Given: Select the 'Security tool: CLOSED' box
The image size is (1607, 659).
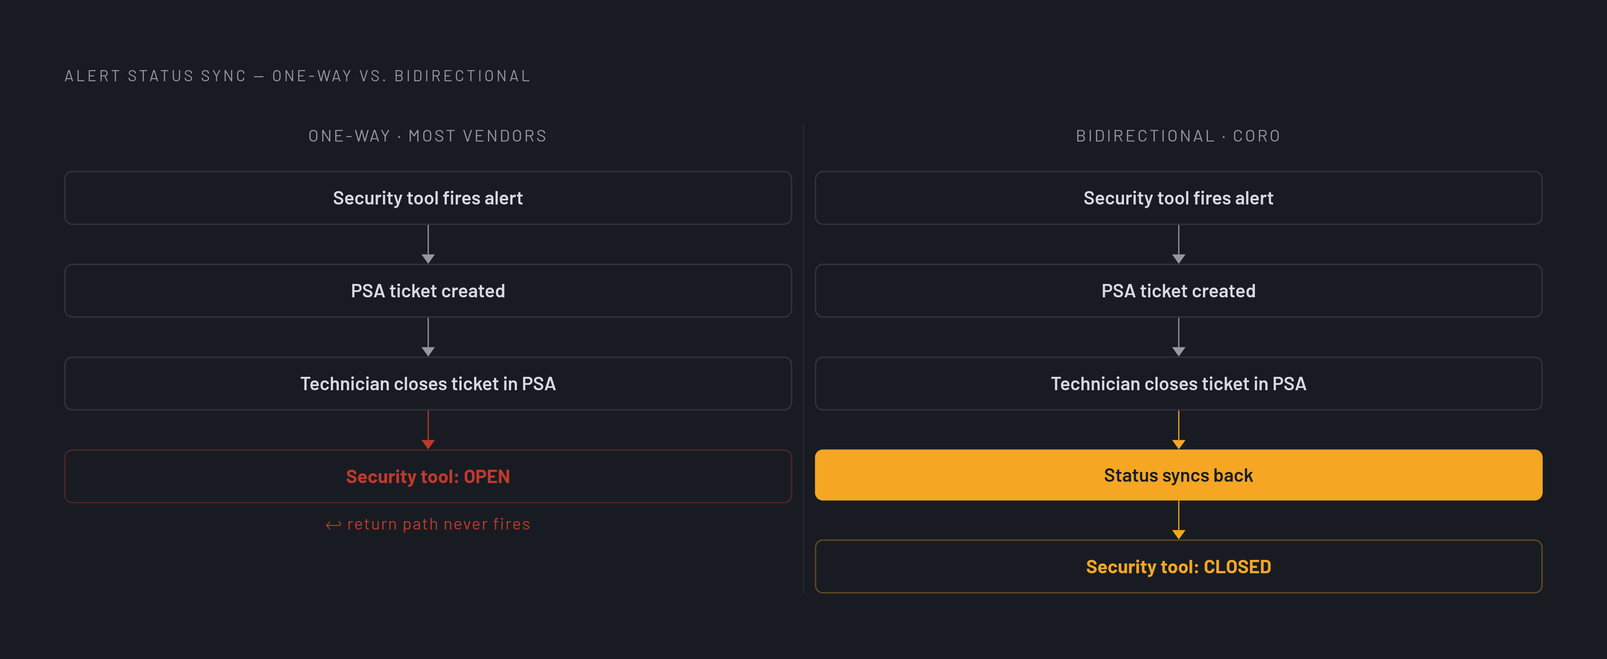Looking at the screenshot, I should [1178, 567].
